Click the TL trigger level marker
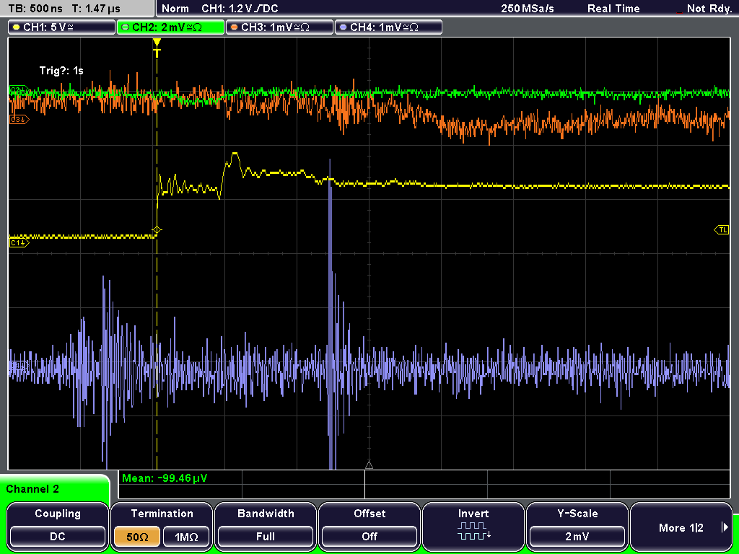The width and height of the screenshot is (739, 554). (722, 230)
